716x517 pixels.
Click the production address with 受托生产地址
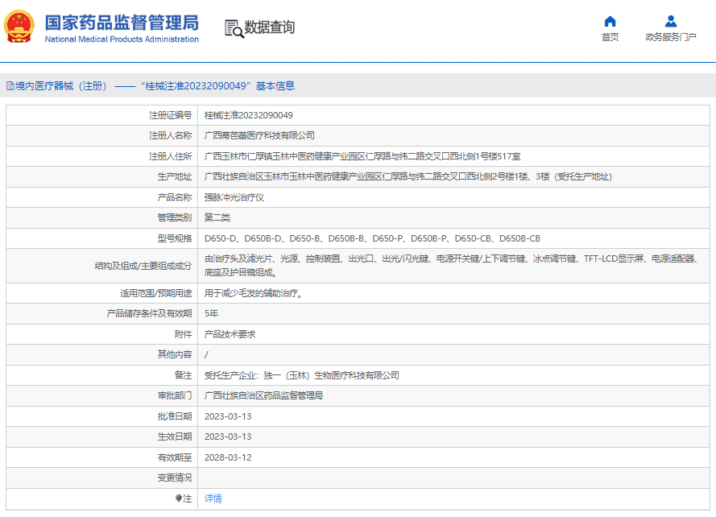[408, 176]
